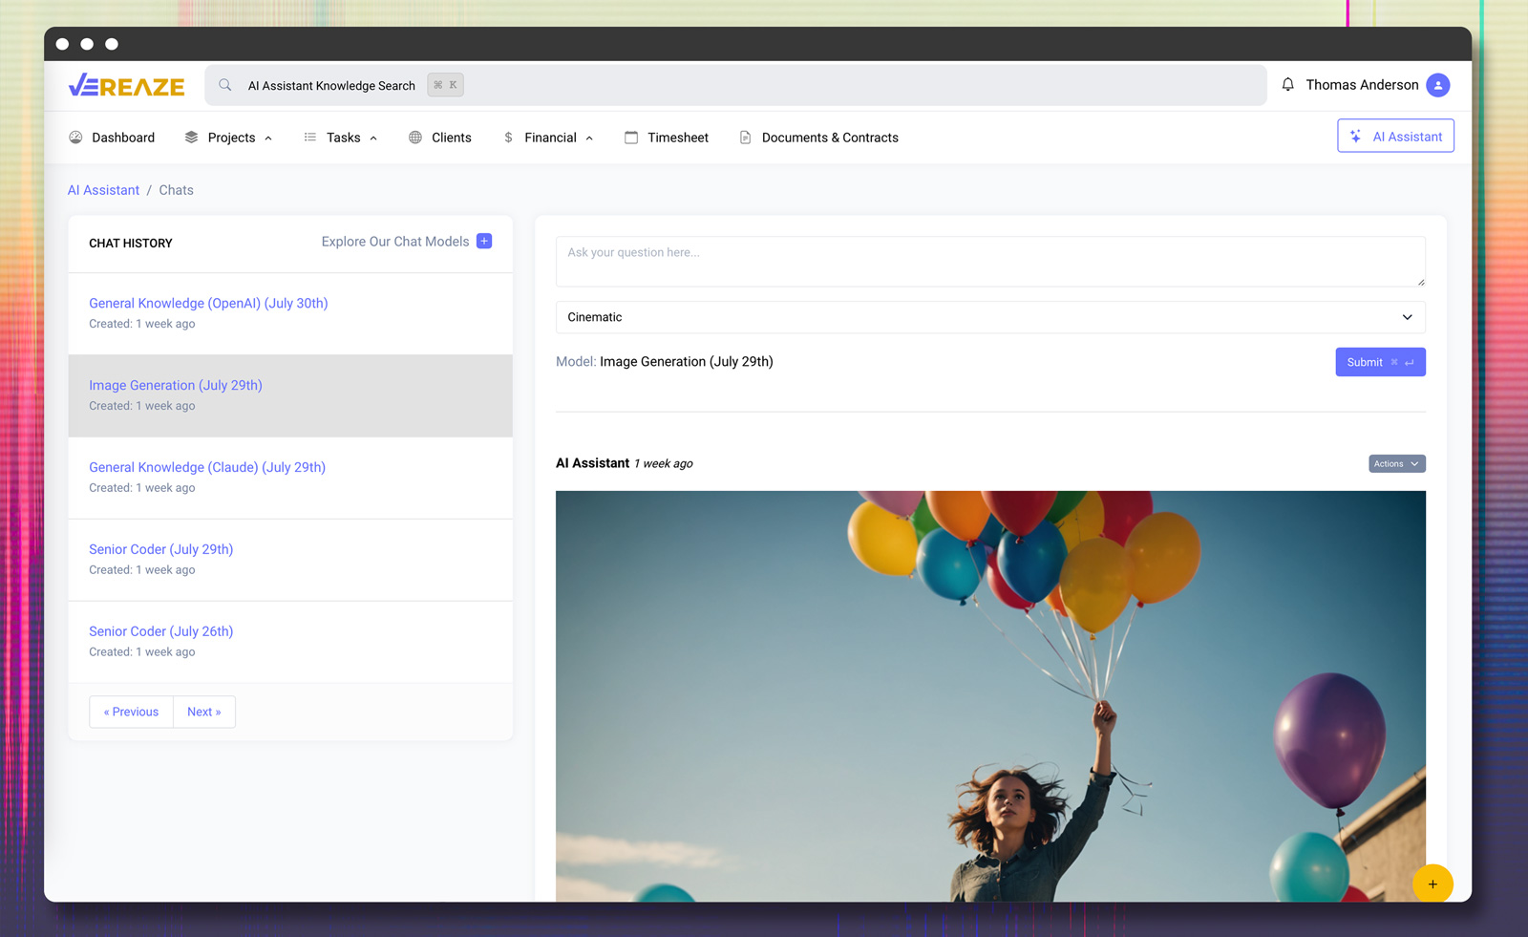Click the Clients globe icon
Viewport: 1528px width, 937px height.
pyautogui.click(x=415, y=138)
